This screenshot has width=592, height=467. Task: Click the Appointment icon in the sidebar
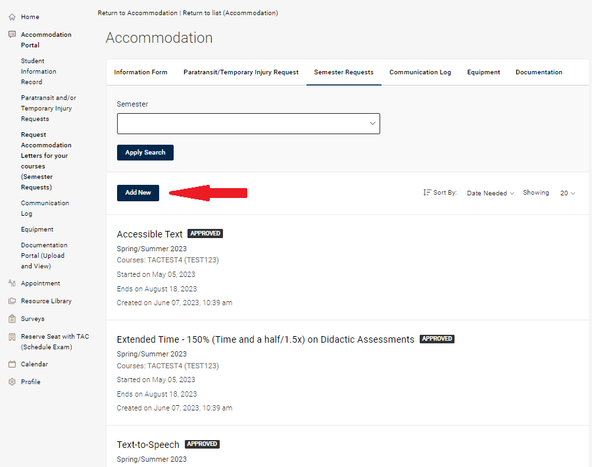(x=11, y=283)
